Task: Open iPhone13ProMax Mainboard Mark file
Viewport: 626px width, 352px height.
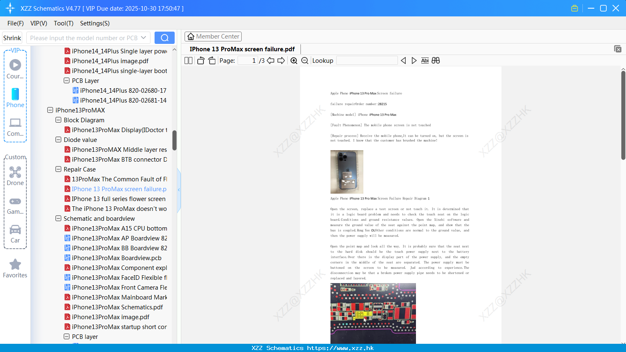Action: (115, 297)
